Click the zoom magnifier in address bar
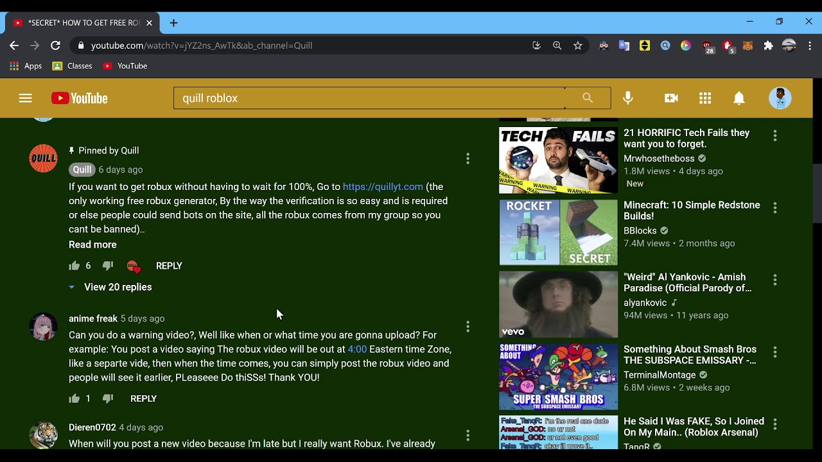The width and height of the screenshot is (822, 462). point(557,46)
